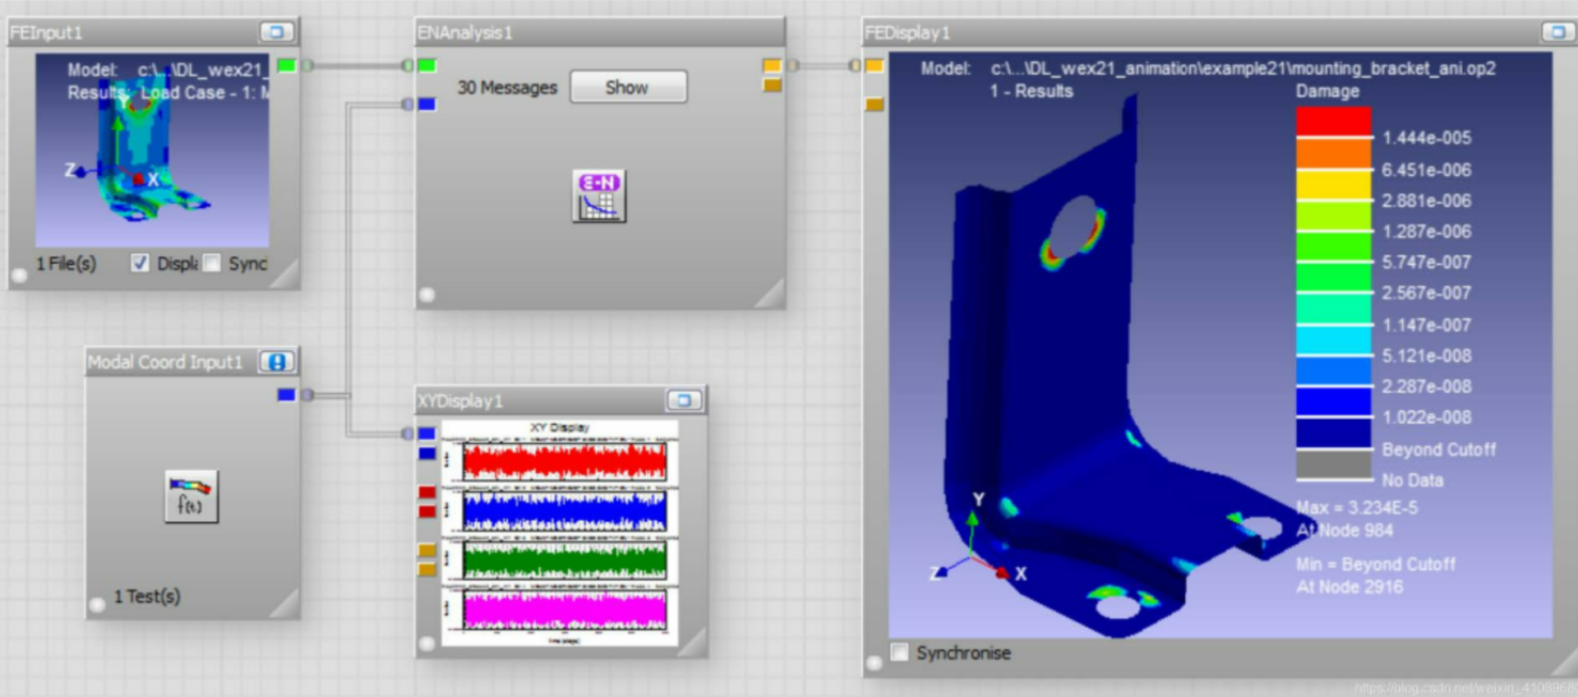This screenshot has height=697, width=1578.
Task: Enable the Synchronise checkbox in FEDisplay1
Action: (900, 653)
